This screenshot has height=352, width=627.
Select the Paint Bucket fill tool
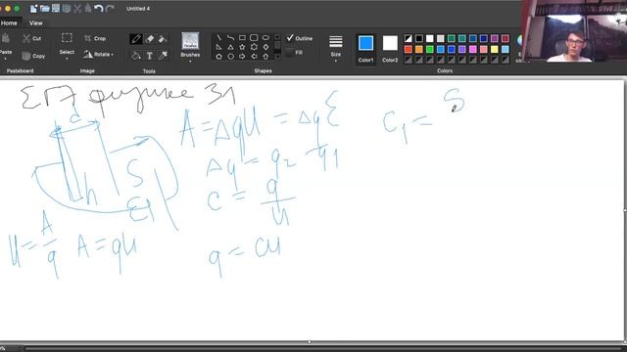(x=136, y=56)
